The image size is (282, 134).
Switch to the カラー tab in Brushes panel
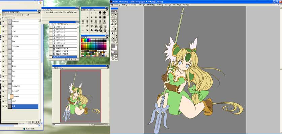point(84,9)
